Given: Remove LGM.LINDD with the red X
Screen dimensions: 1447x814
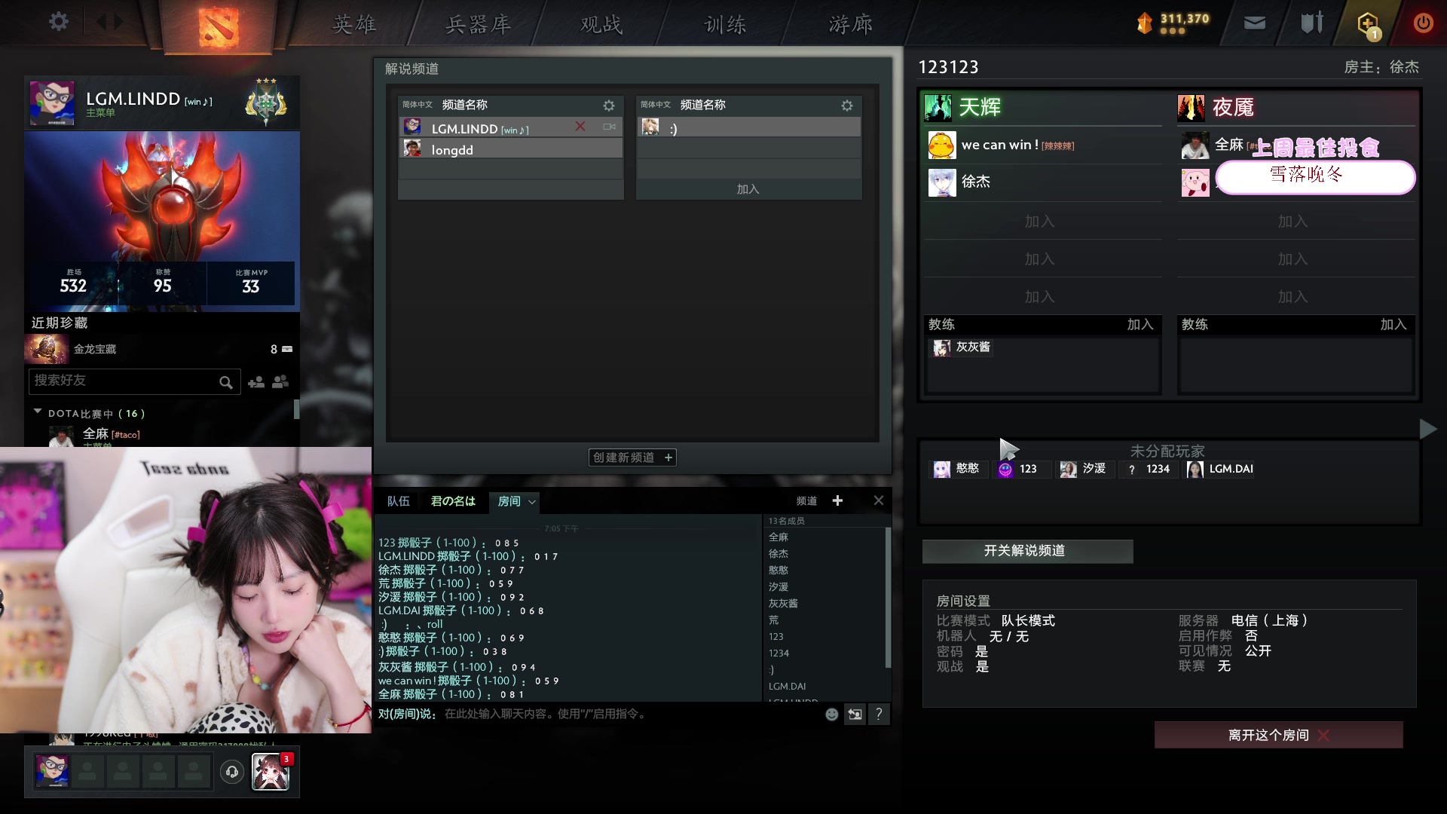Looking at the screenshot, I should pyautogui.click(x=580, y=127).
